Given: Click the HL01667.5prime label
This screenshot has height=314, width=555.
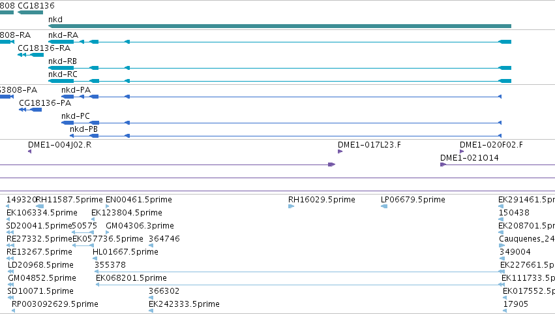Looking at the screenshot, I should [x=125, y=253].
